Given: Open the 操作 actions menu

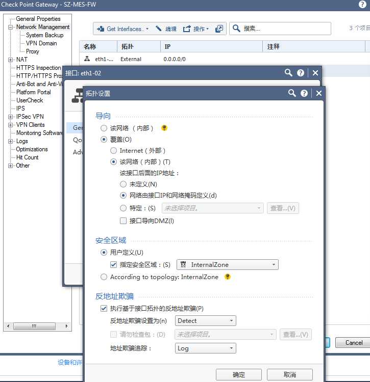Looking at the screenshot, I should [196, 29].
